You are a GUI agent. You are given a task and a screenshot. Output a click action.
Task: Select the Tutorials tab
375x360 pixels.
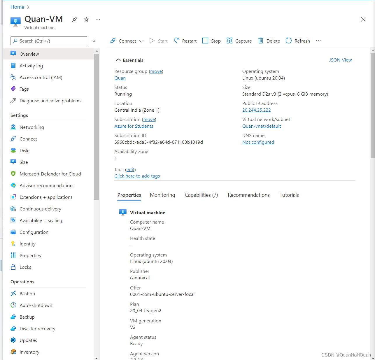(x=289, y=195)
